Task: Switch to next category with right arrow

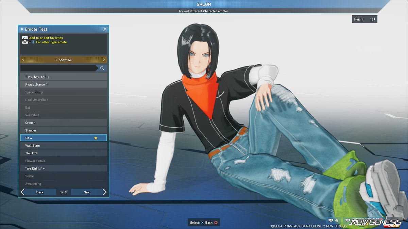Action: click(x=104, y=60)
